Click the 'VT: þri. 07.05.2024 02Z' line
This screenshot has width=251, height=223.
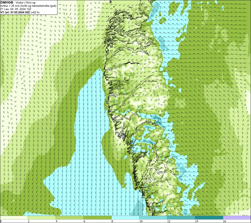(15, 12)
